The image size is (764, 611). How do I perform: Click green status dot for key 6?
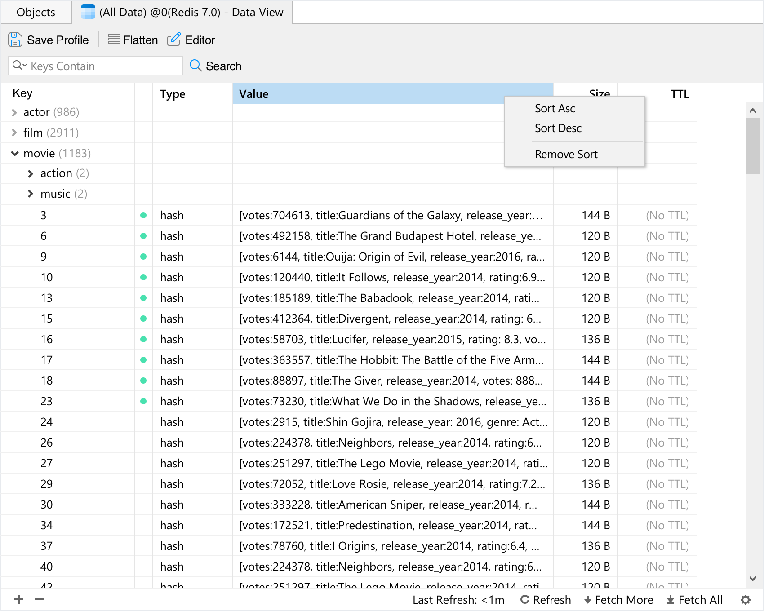(143, 236)
